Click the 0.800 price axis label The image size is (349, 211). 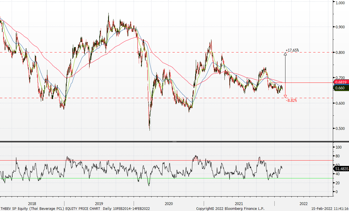point(340,52)
